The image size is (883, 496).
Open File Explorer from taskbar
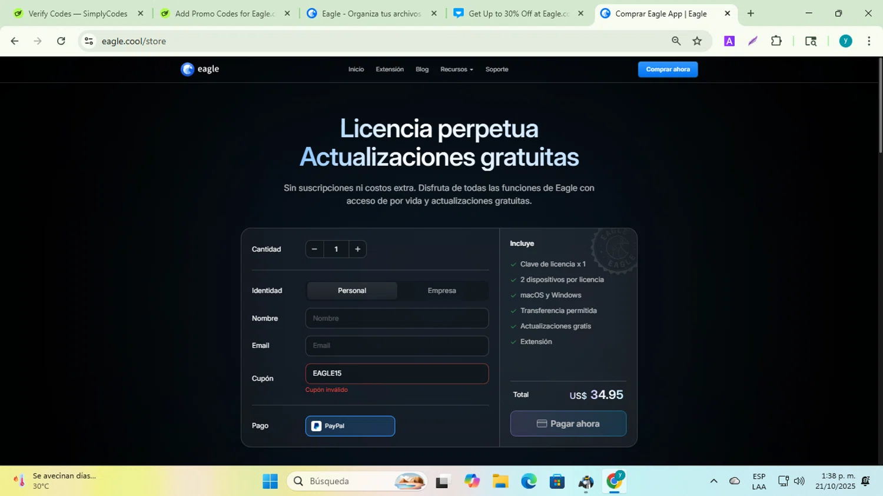click(500, 481)
